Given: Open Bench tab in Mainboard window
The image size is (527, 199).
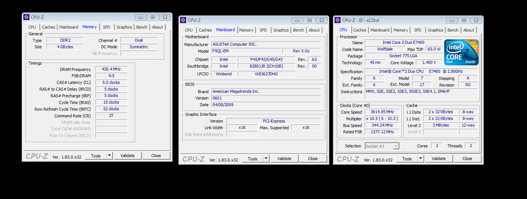Looking at the screenshot, I should (299, 30).
